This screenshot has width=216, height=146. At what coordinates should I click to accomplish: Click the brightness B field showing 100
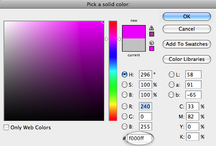pos(146,95)
